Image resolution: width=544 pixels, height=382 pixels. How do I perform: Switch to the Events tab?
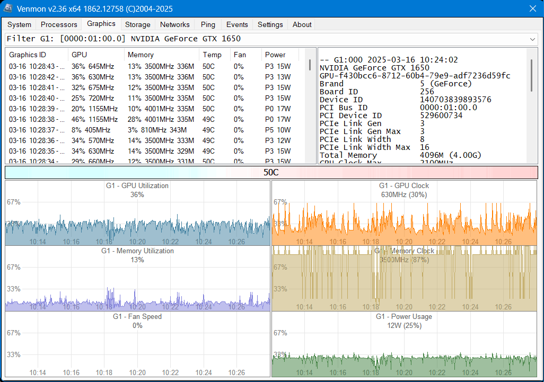coord(237,24)
